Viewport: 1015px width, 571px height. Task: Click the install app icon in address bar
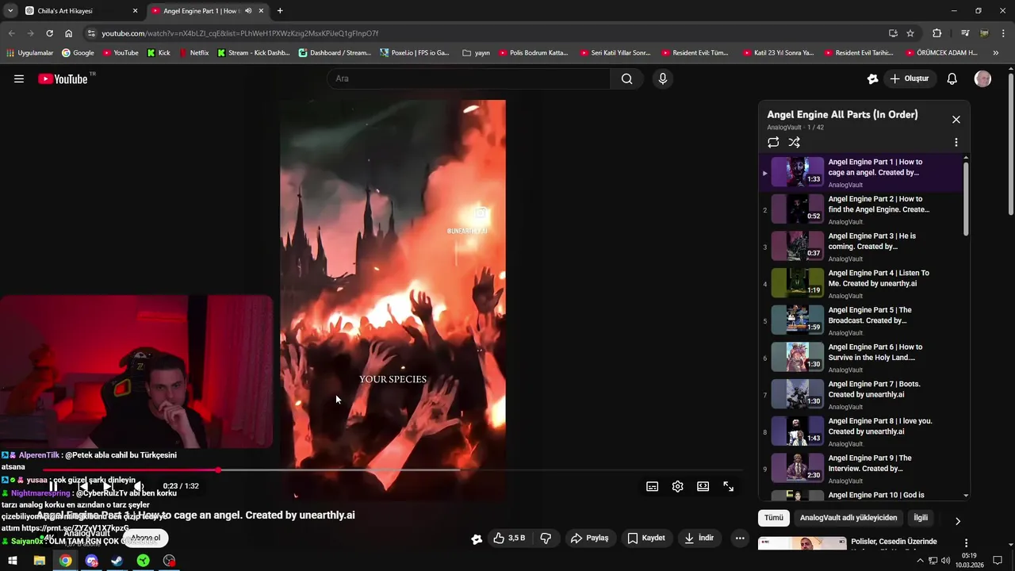coord(893,33)
